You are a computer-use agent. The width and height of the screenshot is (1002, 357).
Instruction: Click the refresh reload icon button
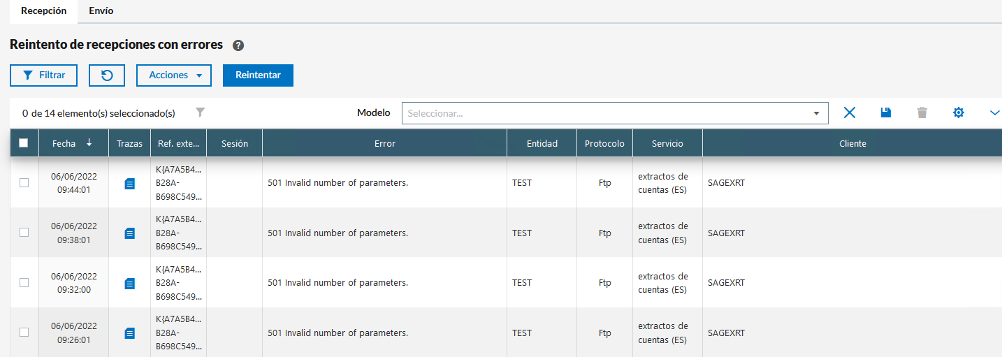[107, 75]
